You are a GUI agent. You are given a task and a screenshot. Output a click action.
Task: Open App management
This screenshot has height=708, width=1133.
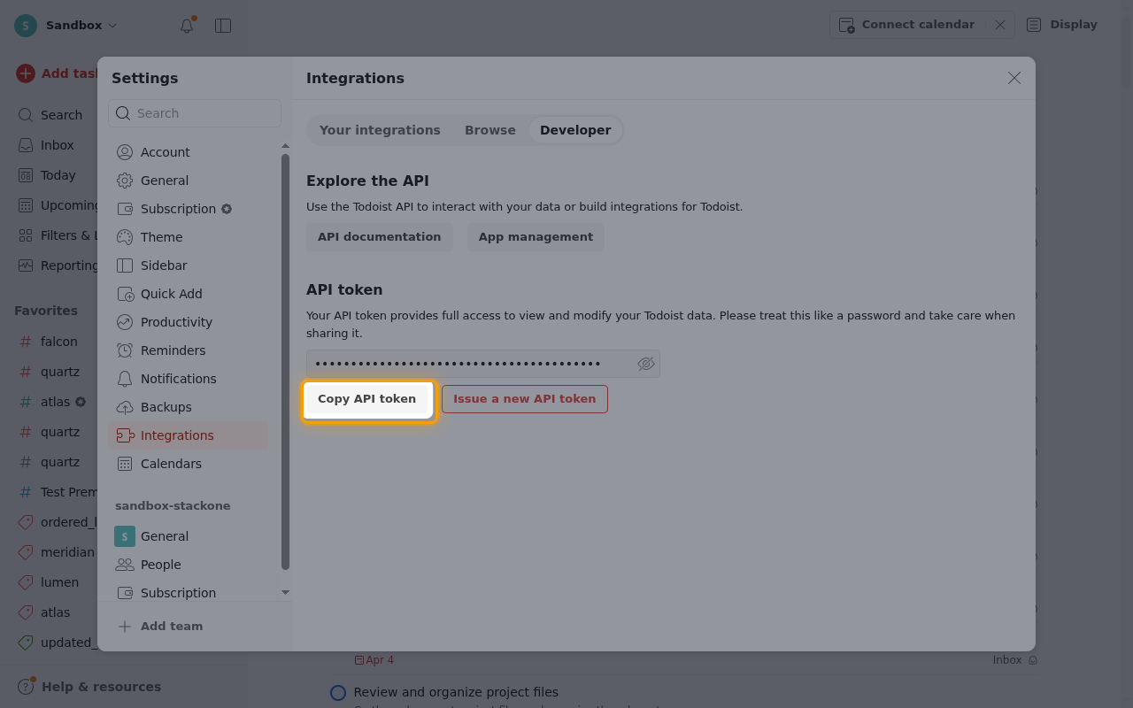(x=536, y=237)
